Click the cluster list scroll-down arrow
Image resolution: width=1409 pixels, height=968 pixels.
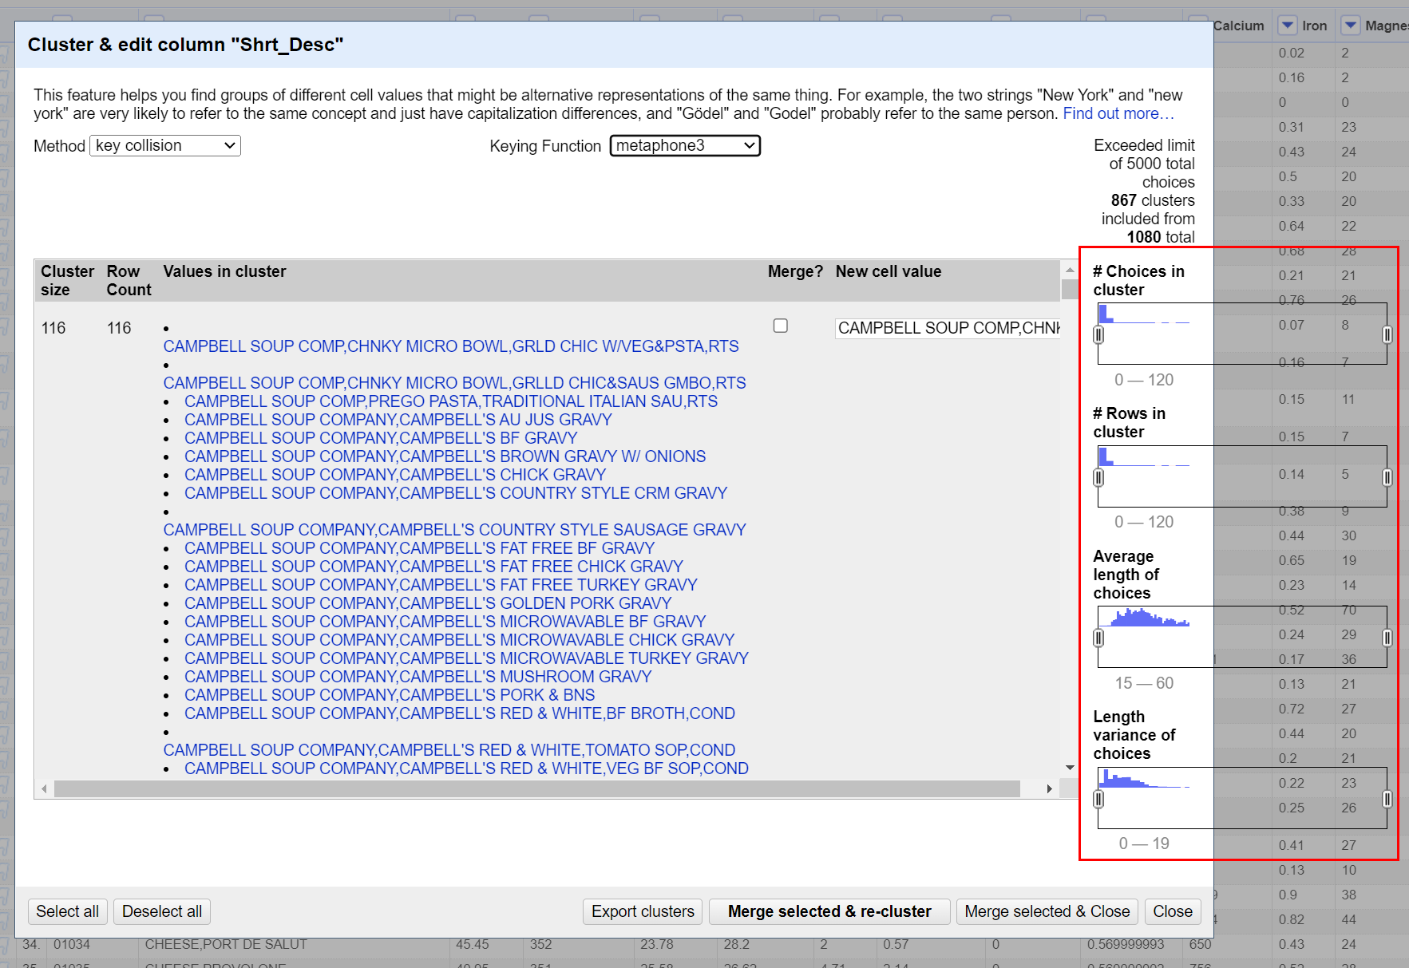click(x=1070, y=768)
